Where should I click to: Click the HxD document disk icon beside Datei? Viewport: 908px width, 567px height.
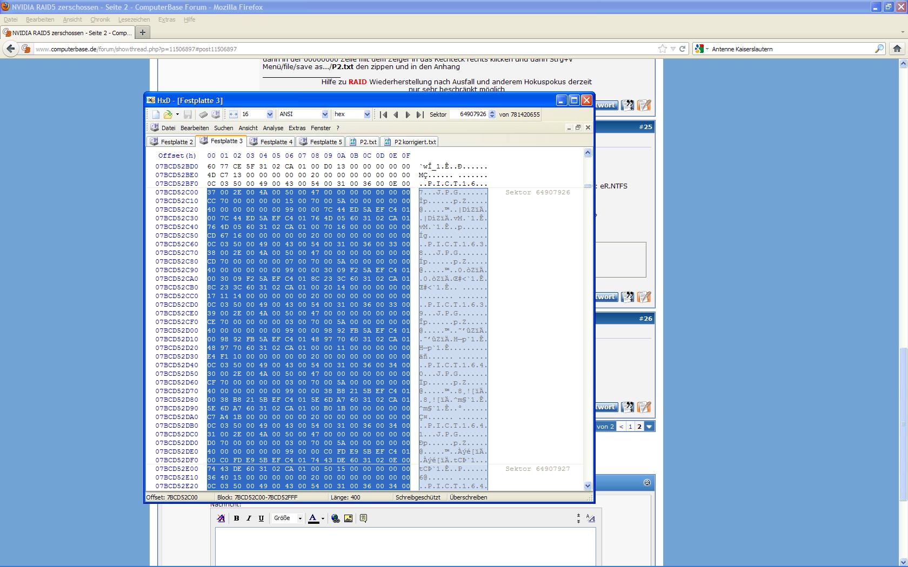click(154, 128)
